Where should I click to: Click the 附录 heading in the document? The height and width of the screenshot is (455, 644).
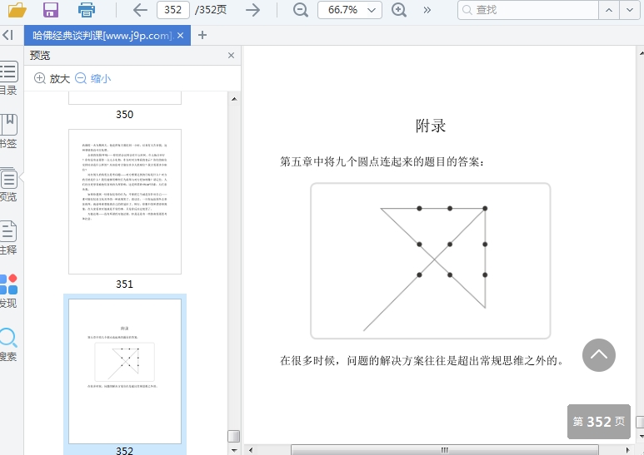(431, 126)
